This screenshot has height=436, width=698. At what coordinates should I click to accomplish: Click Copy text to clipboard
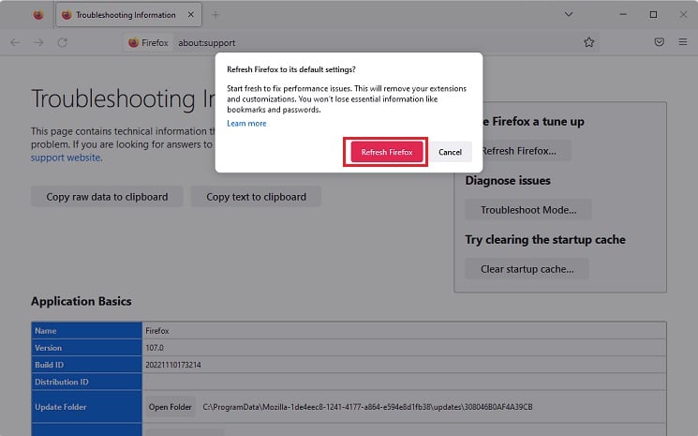coord(256,196)
